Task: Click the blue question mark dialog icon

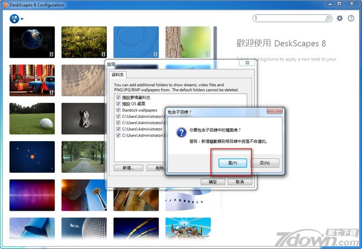Action: point(182,133)
